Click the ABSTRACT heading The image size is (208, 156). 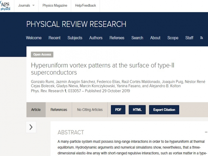[71, 132]
